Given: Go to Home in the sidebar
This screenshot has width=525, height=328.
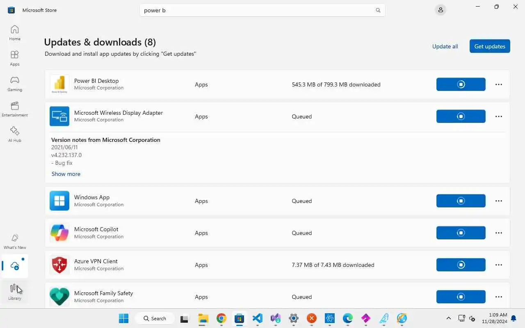Looking at the screenshot, I should (x=15, y=33).
